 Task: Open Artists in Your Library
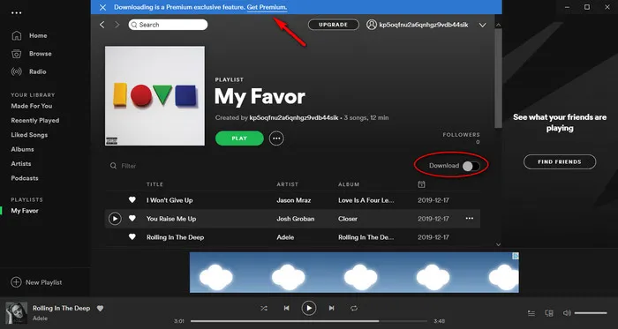(21, 164)
